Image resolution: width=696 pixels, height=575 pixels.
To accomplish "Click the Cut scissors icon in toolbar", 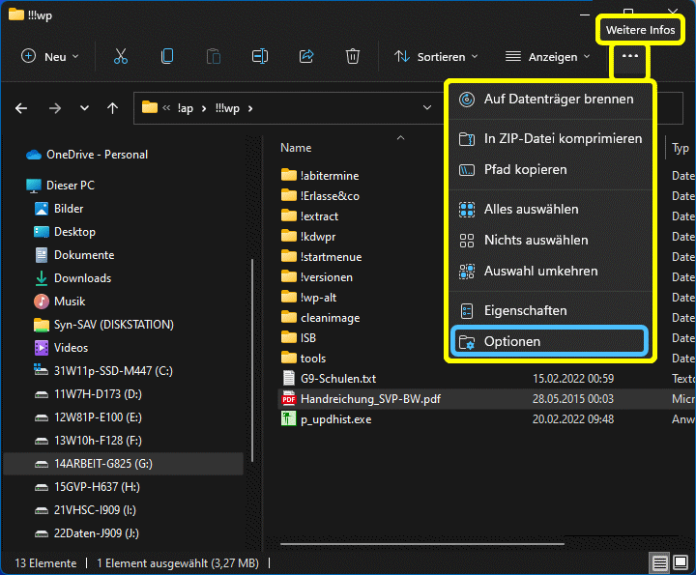I will coord(121,57).
